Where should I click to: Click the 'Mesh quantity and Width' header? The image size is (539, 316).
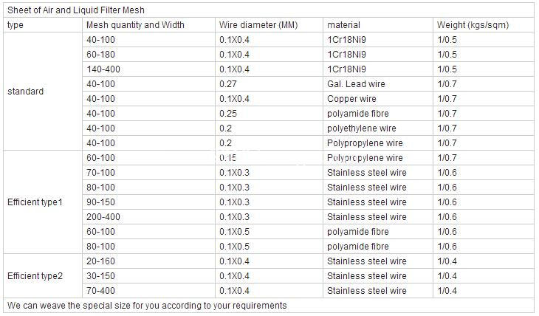(135, 25)
